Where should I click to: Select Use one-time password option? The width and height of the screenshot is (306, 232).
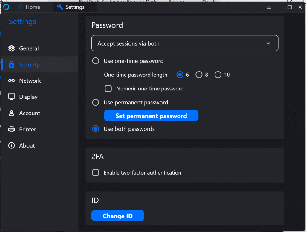point(96,61)
